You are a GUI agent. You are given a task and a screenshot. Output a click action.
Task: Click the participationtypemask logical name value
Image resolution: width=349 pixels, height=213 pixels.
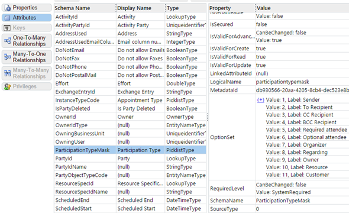pos(282,82)
